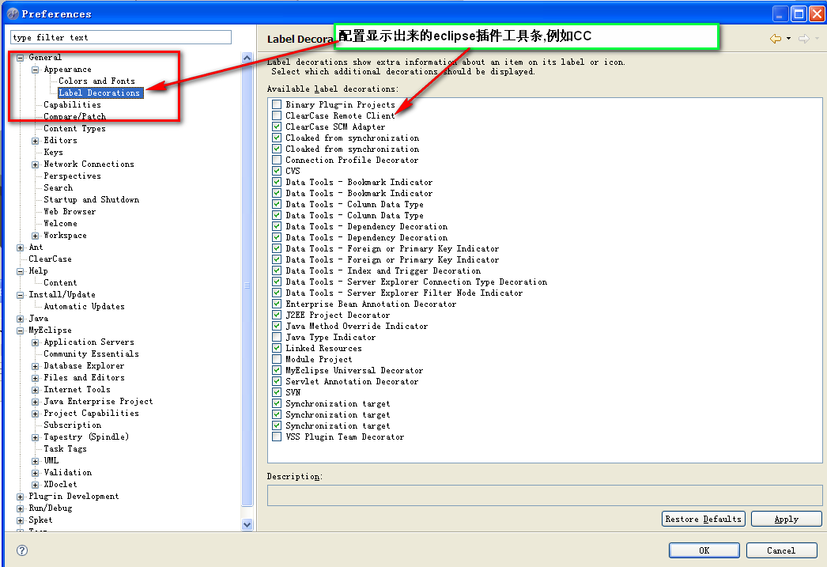Expand Plug-in Development node
This screenshot has width=827, height=567.
[x=20, y=497]
